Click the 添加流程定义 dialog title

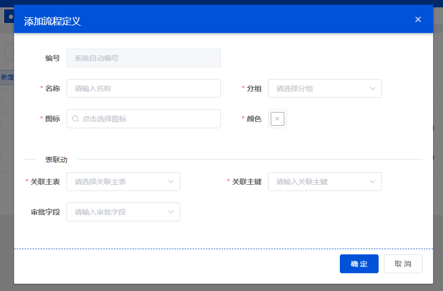[x=52, y=21]
